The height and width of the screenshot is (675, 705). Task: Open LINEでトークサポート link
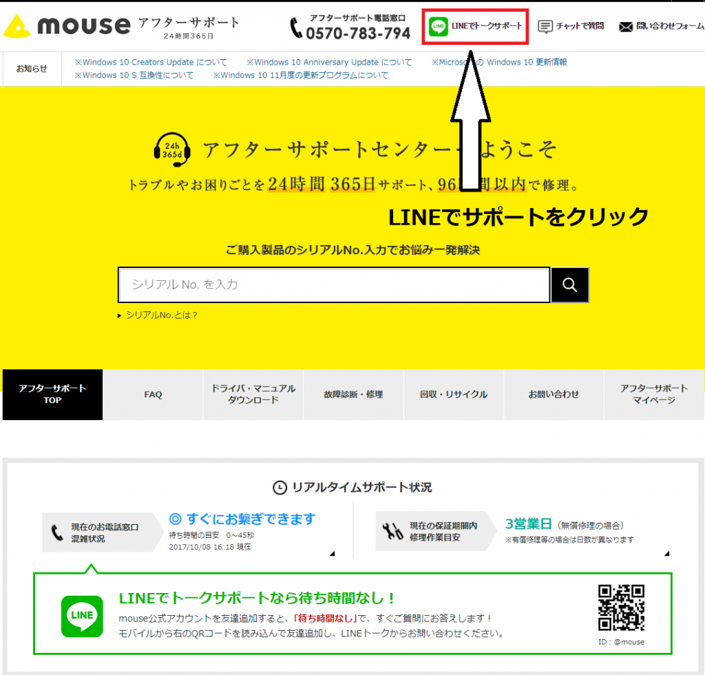pos(487,26)
